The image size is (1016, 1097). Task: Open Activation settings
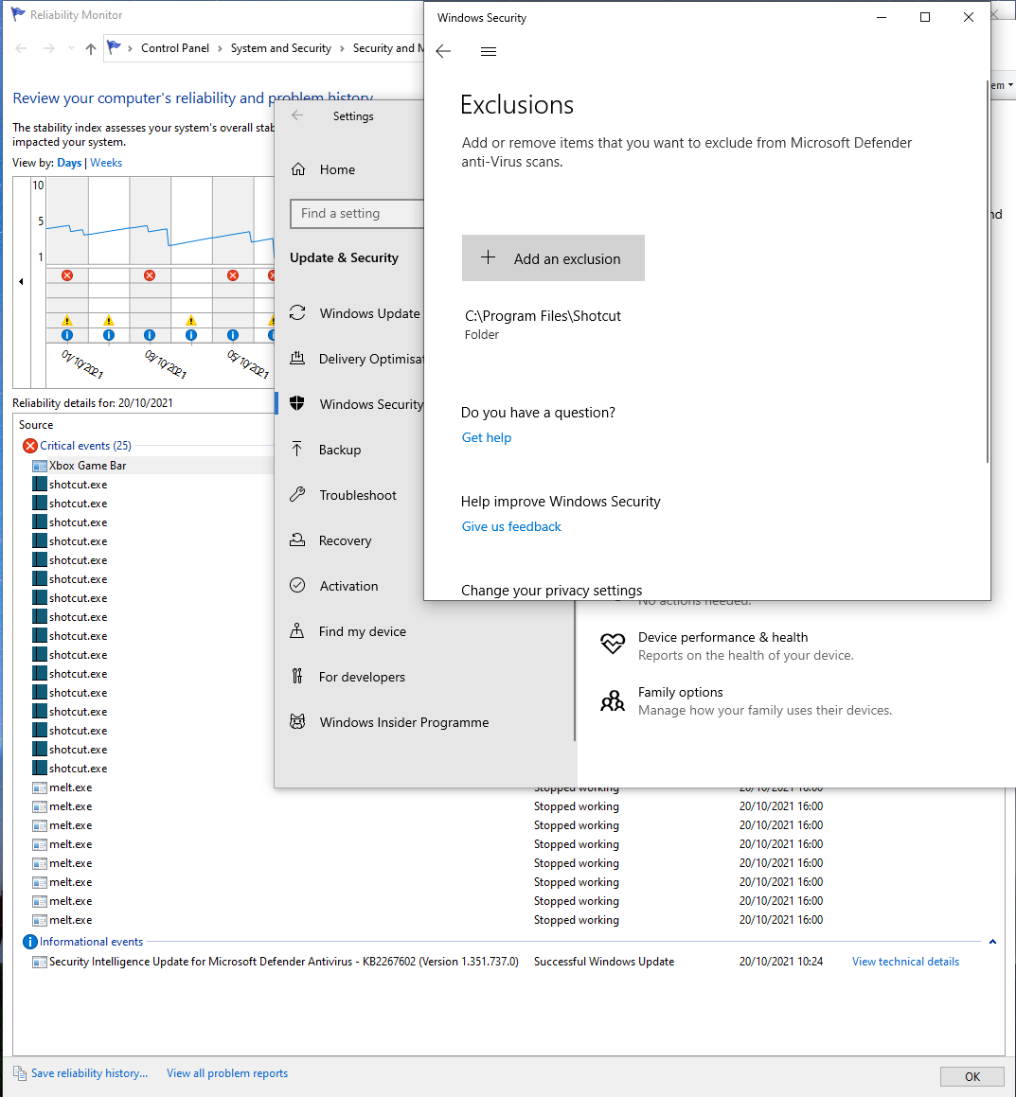[x=299, y=585]
